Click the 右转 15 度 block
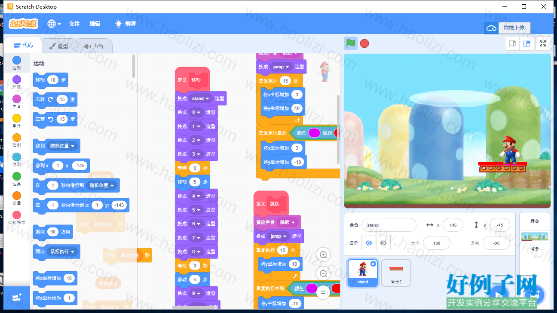557x313 pixels. point(55,99)
